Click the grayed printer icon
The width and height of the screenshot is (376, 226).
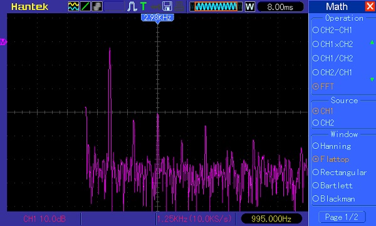pos(179,6)
